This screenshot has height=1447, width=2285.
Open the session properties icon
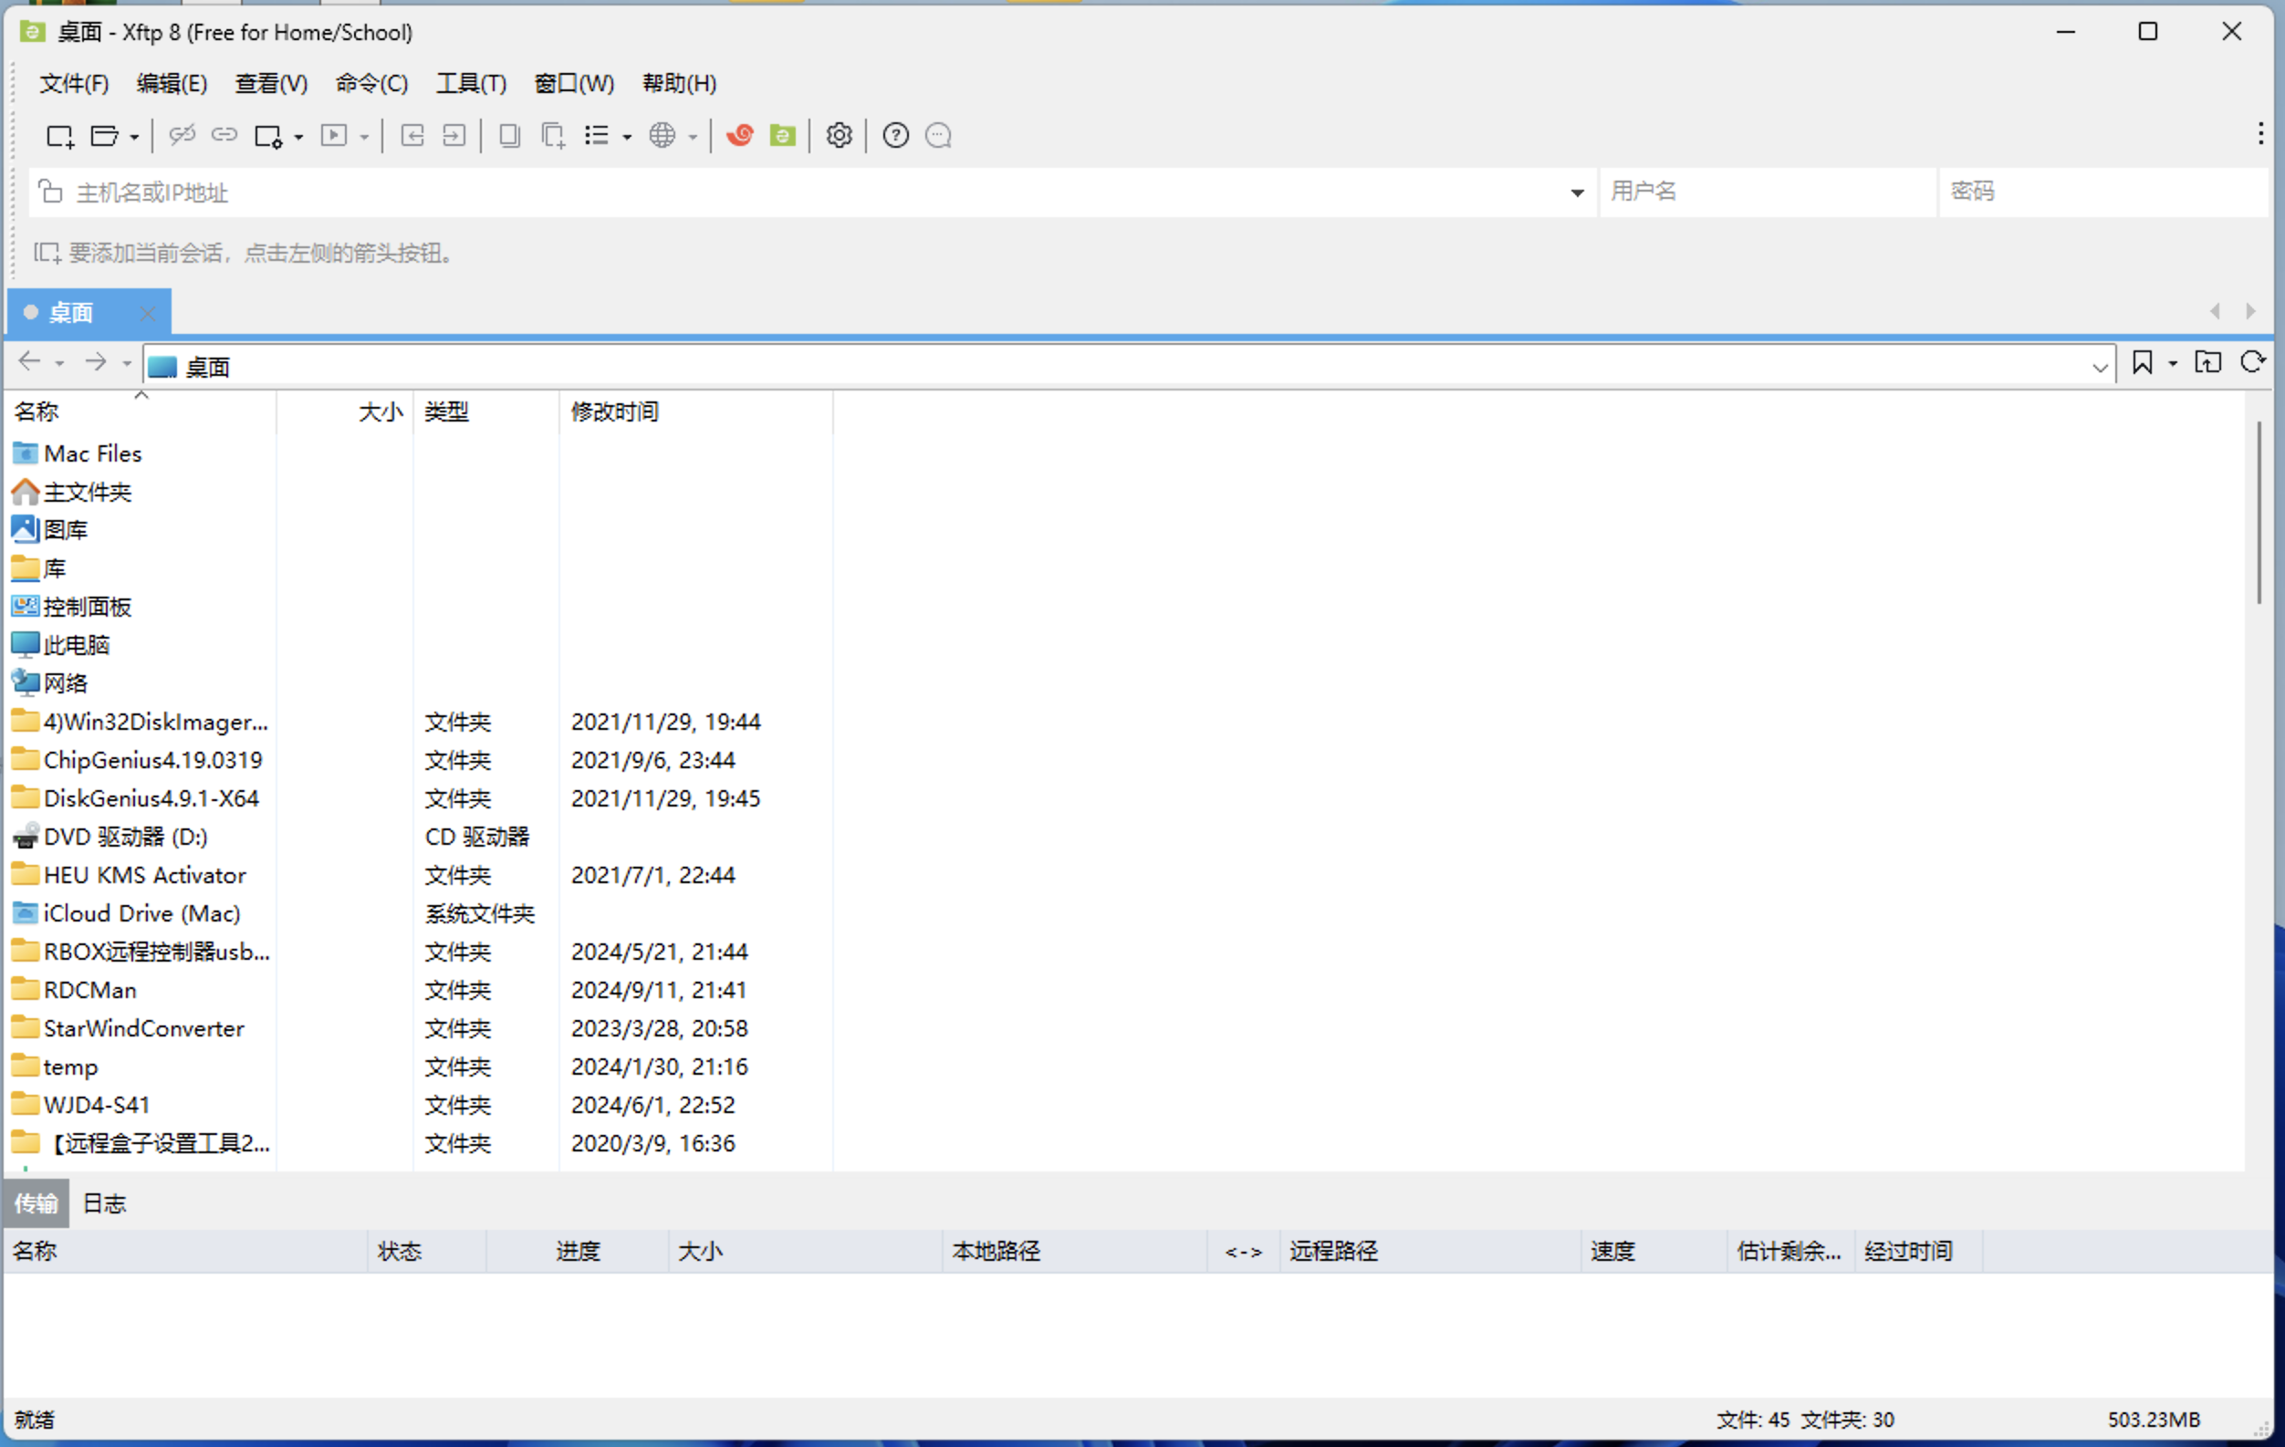click(x=268, y=136)
